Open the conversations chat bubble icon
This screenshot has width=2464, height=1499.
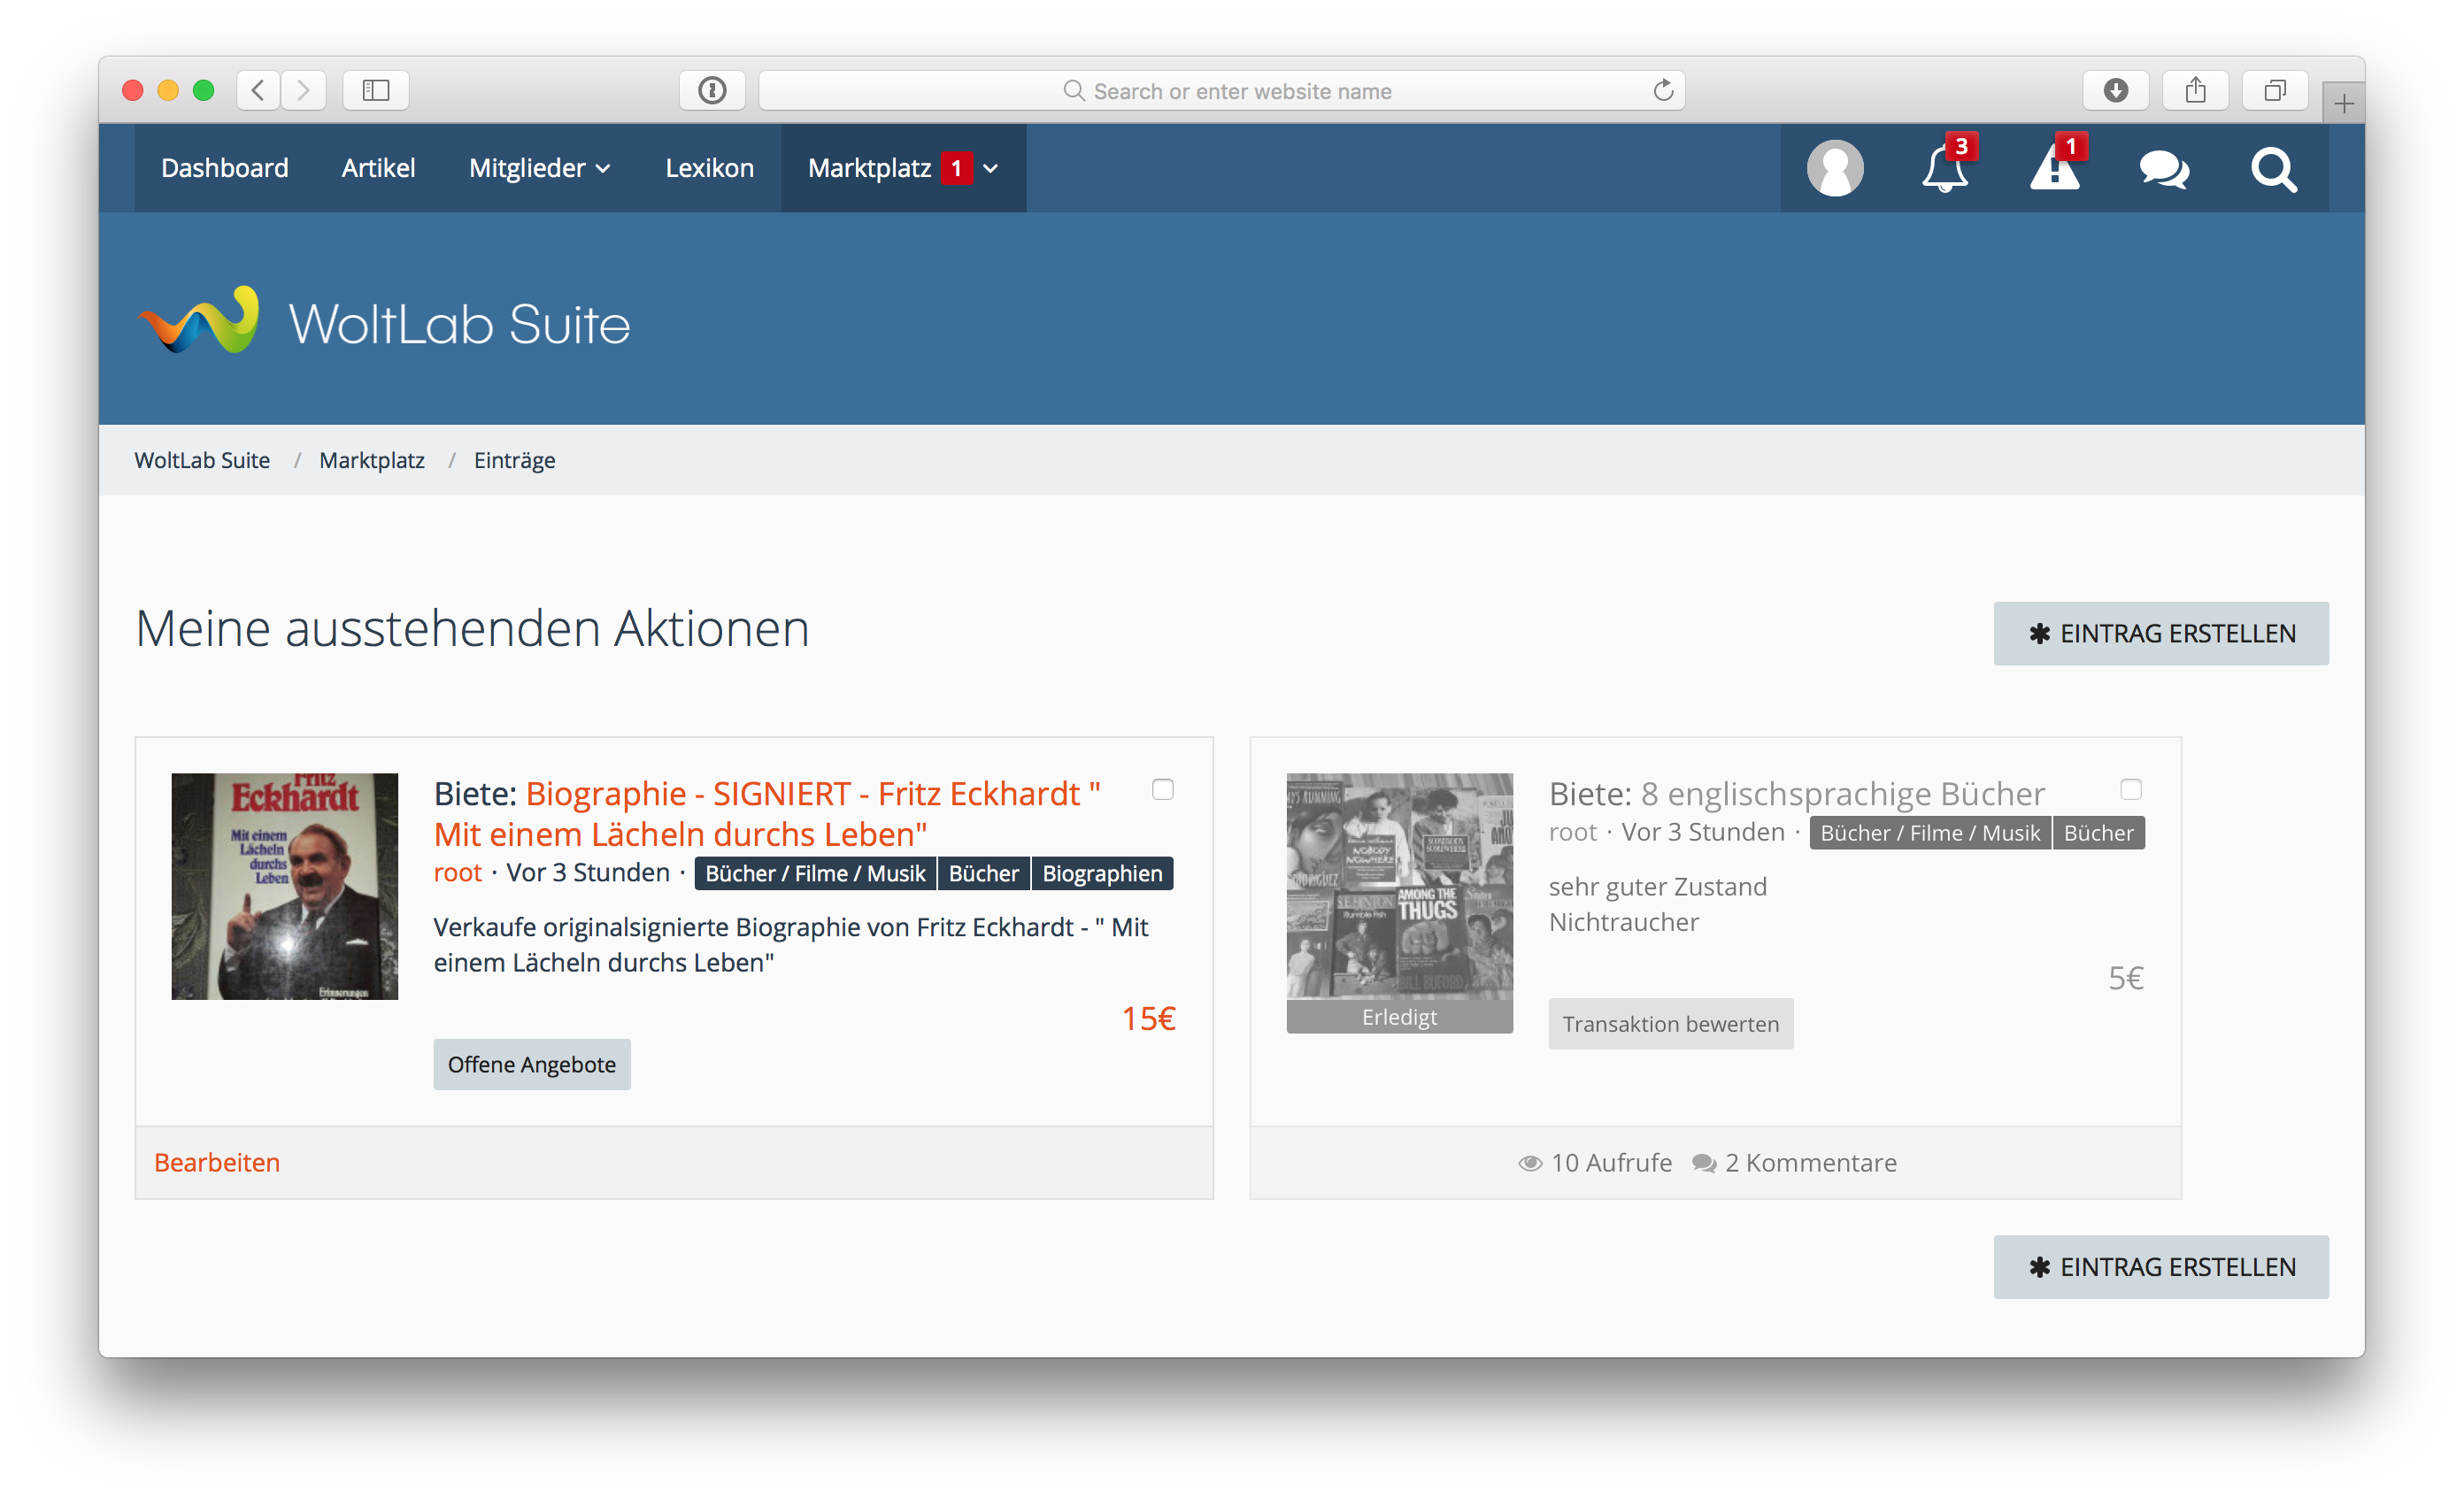tap(2164, 168)
